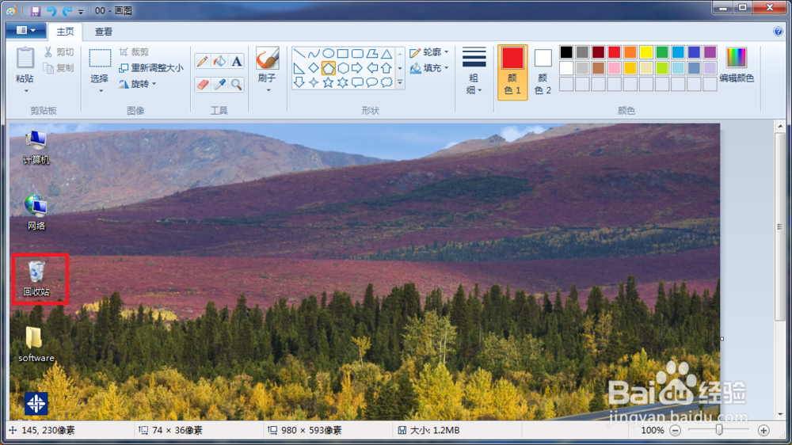Select the Magnifier tool

coord(236,85)
